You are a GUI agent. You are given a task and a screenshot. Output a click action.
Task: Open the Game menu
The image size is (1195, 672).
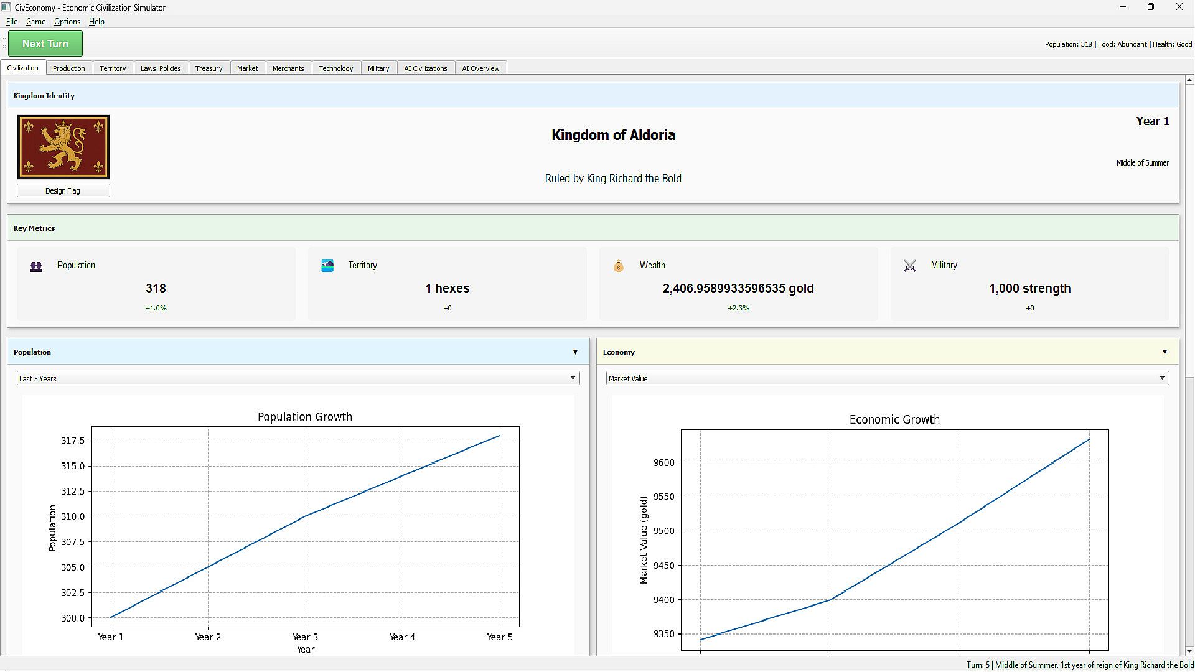coord(35,21)
